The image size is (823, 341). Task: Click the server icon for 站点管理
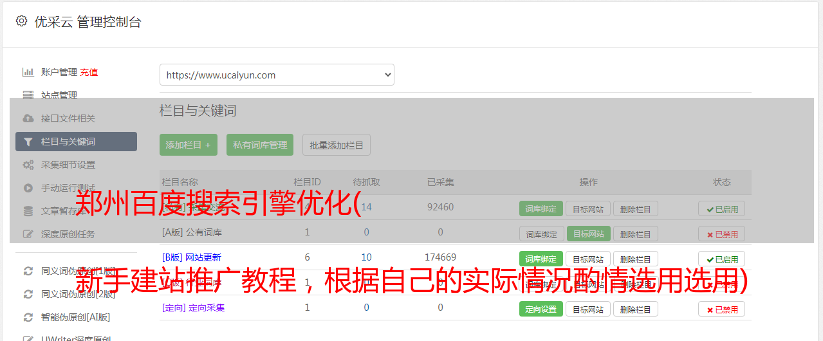pyautogui.click(x=28, y=95)
